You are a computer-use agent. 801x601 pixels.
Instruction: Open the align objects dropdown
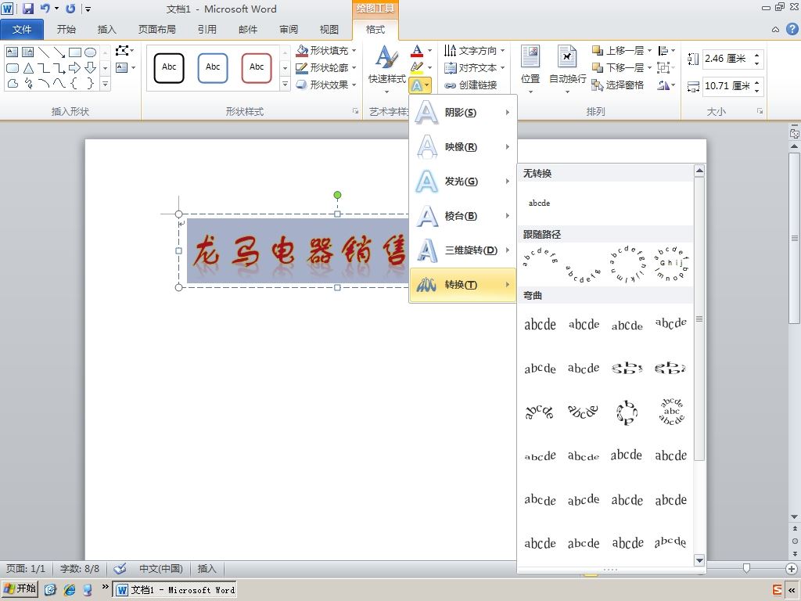(666, 51)
